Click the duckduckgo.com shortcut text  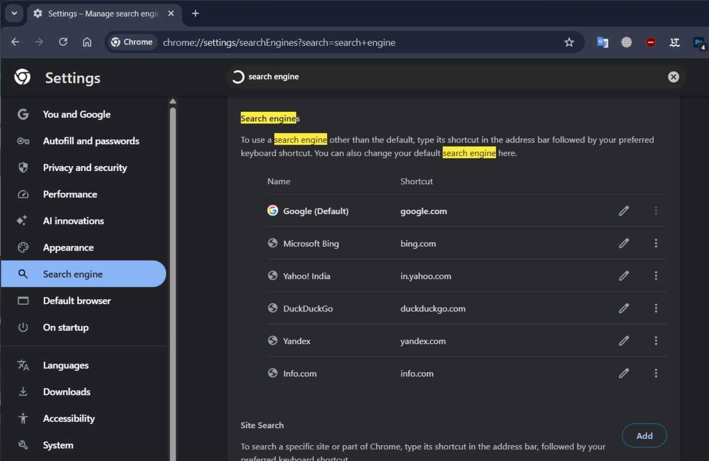coord(433,309)
